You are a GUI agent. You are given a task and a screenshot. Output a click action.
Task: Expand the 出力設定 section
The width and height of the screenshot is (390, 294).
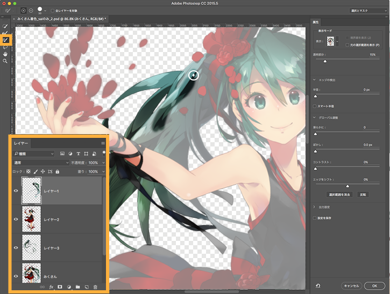tap(314, 207)
